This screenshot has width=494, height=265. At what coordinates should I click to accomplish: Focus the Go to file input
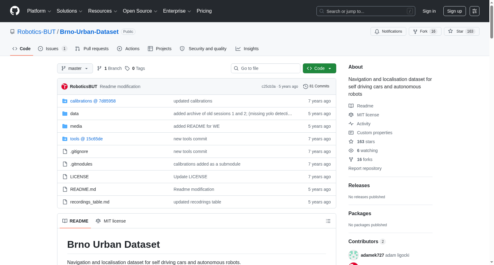(266, 68)
